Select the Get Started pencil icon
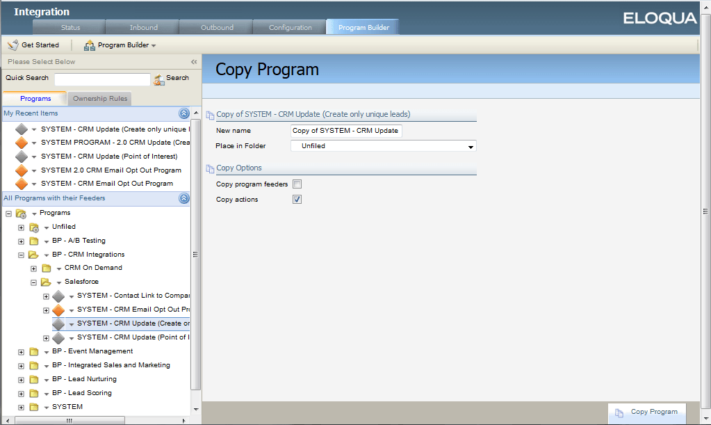Screen dimensions: 711x425 click(13, 45)
